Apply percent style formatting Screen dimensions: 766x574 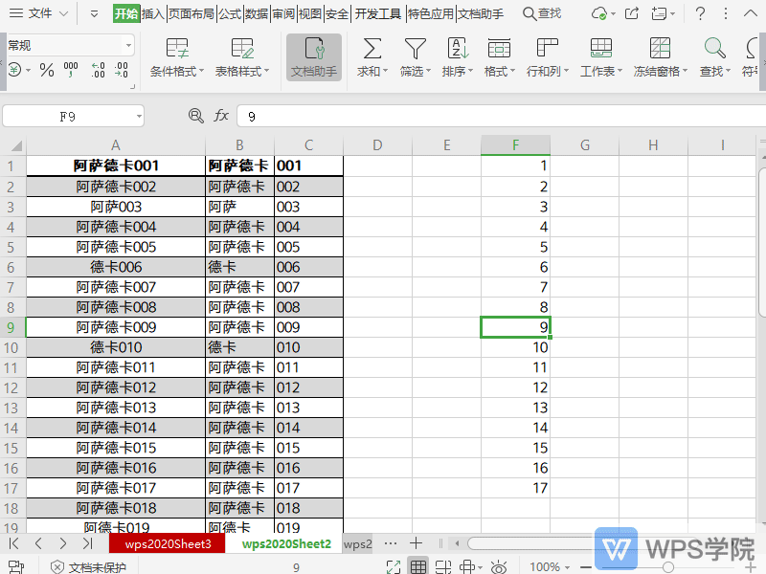click(x=46, y=69)
